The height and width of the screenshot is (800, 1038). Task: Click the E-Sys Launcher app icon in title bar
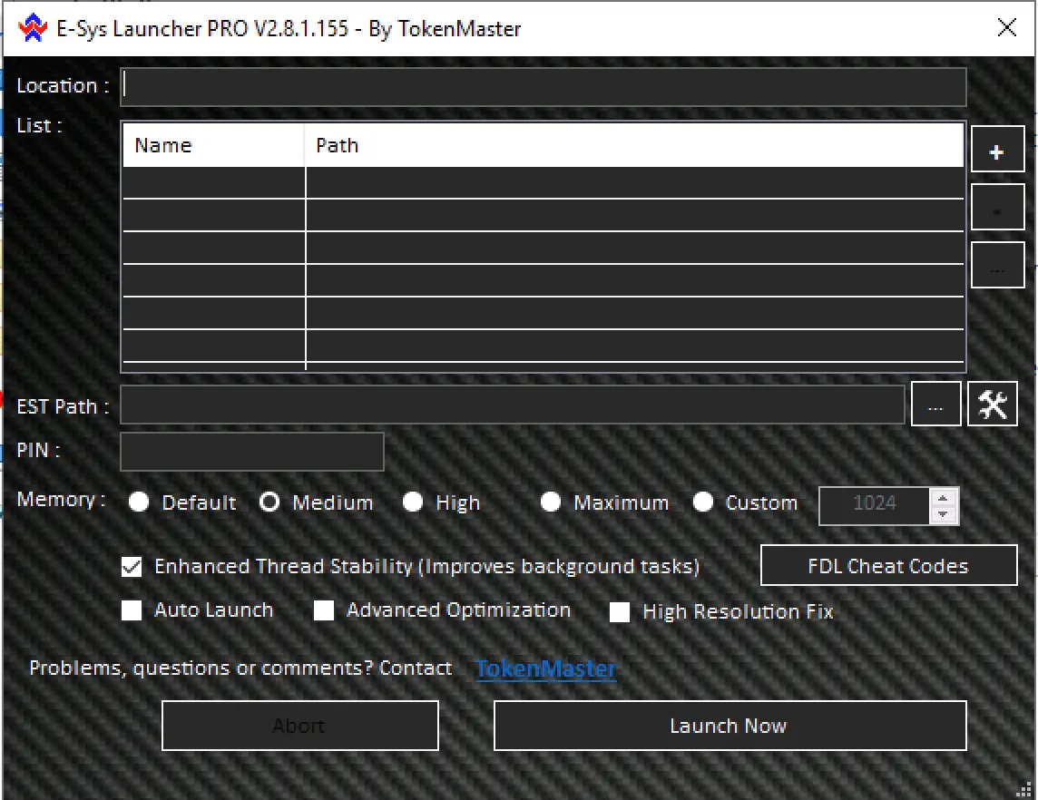coord(32,28)
